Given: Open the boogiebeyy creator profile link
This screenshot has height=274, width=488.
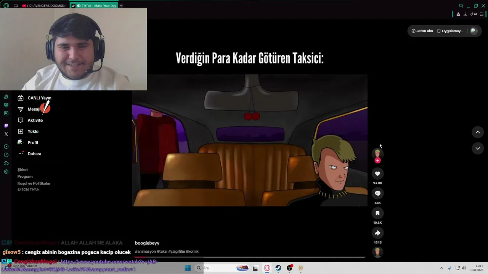Looking at the screenshot, I should (x=147, y=243).
